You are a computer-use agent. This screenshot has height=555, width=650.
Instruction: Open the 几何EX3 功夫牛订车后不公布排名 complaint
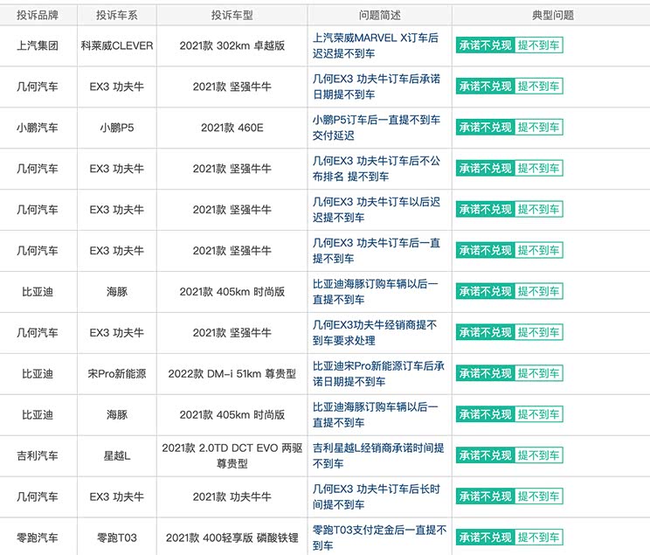coord(376,169)
